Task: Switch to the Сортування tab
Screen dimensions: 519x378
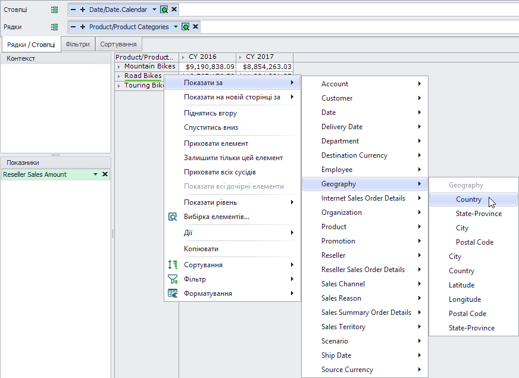Action: (x=118, y=44)
